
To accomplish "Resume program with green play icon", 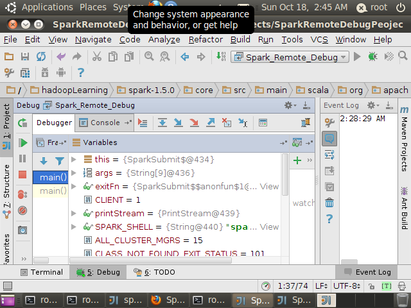I will coord(23,142).
